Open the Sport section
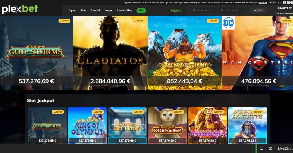Screen dimensions: 293x153 73,11
